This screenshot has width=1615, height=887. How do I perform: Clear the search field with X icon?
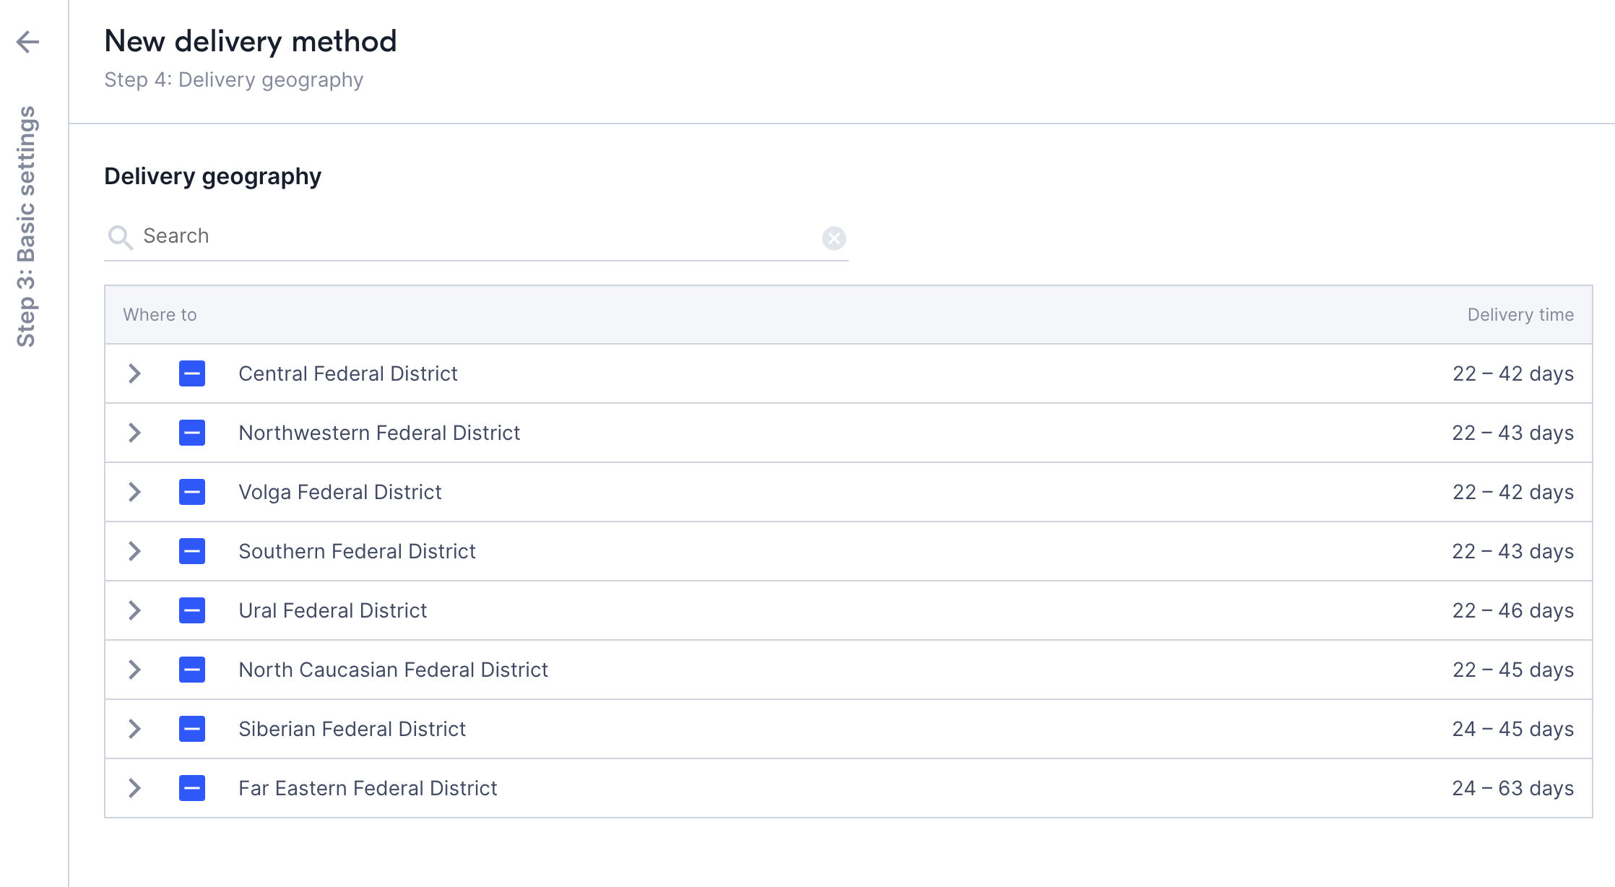click(x=834, y=238)
